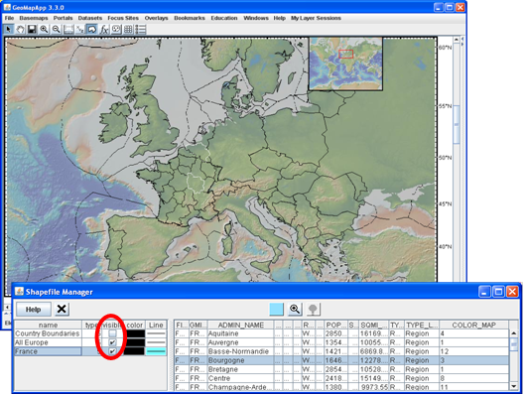Click the fx function toolbar icon
The height and width of the screenshot is (395, 525).
pyautogui.click(x=104, y=30)
